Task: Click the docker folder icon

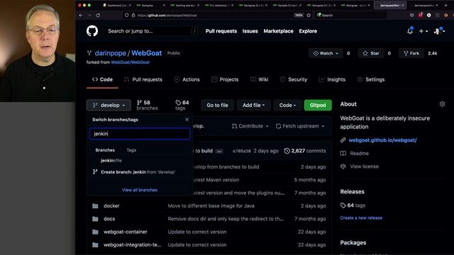Action: tap(95, 206)
